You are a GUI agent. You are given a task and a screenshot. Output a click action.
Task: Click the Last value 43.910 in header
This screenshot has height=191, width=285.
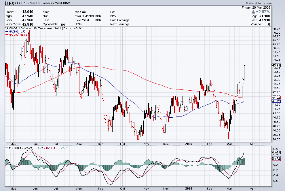[265, 20]
